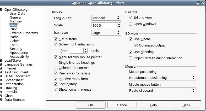Enable Open windows restore option

coord(131,24)
